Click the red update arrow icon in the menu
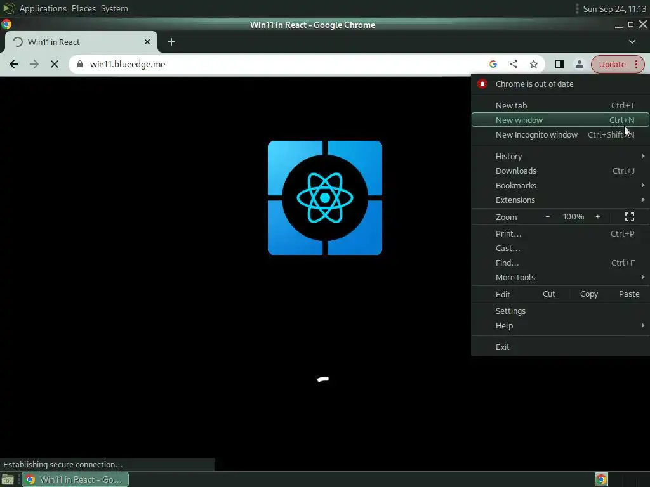The width and height of the screenshot is (650, 487). click(482, 84)
